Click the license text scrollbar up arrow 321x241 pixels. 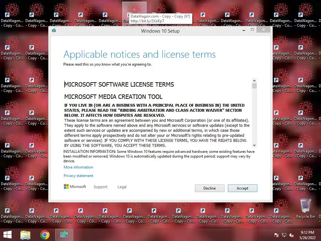(x=254, y=81)
